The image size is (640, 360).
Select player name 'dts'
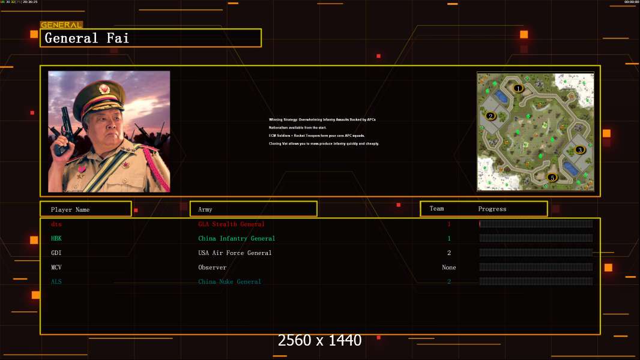(56, 224)
